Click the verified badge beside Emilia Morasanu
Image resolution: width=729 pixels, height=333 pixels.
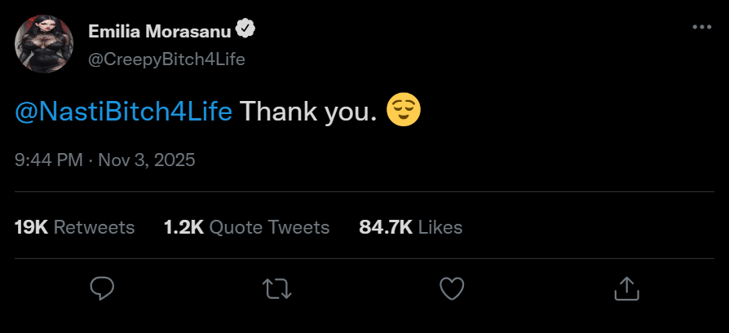[x=245, y=30]
